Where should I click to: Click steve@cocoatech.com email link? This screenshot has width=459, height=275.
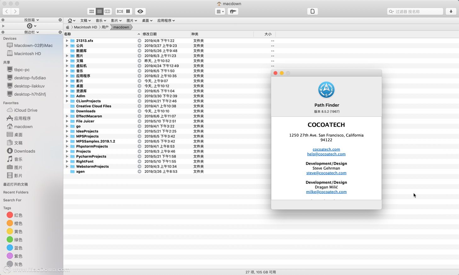pos(326,173)
